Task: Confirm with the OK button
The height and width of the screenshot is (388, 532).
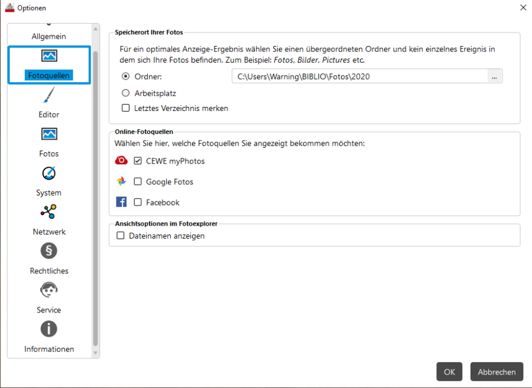Action: (x=449, y=371)
